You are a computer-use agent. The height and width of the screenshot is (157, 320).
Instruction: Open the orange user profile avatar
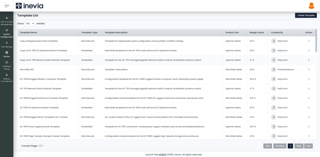pyautogui.click(x=311, y=6)
